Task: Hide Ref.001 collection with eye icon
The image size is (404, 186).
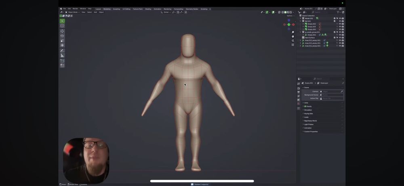Action: click(x=340, y=21)
